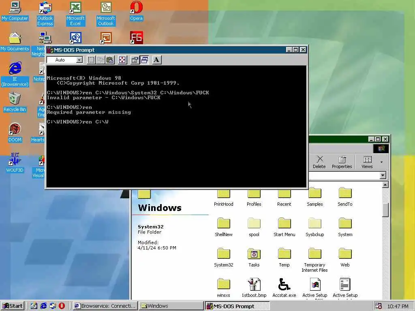Select the Tasks folder
This screenshot has width=415, height=311.
click(254, 258)
